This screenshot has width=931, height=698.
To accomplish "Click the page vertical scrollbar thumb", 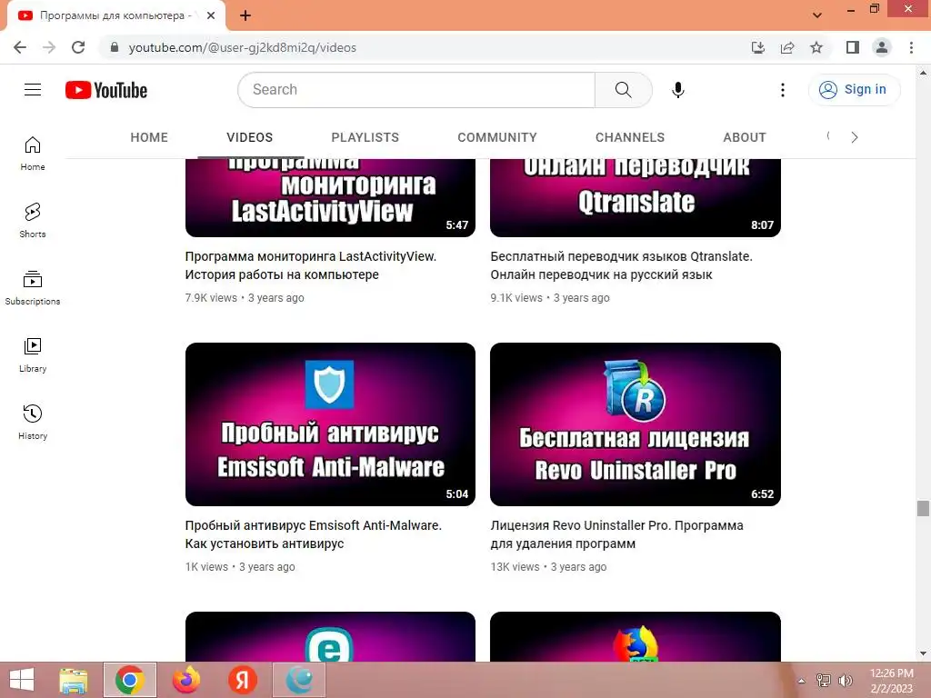I will [923, 509].
